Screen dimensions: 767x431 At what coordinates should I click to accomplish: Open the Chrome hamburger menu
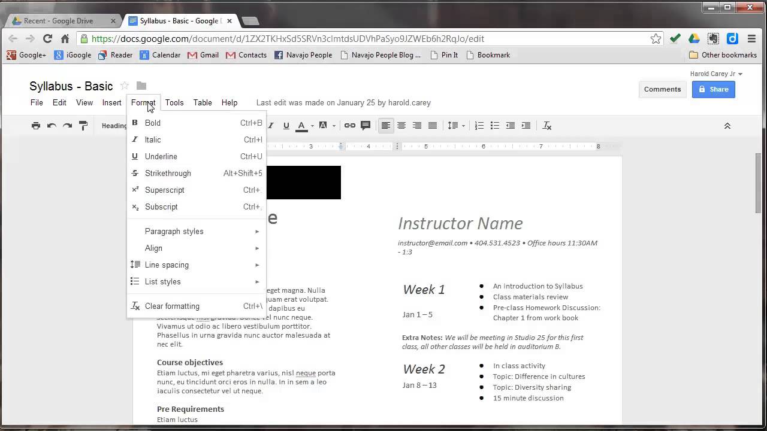[751, 38]
